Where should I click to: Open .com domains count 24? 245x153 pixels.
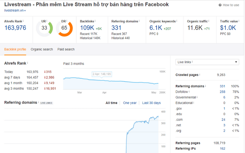pyautogui.click(x=224, y=120)
